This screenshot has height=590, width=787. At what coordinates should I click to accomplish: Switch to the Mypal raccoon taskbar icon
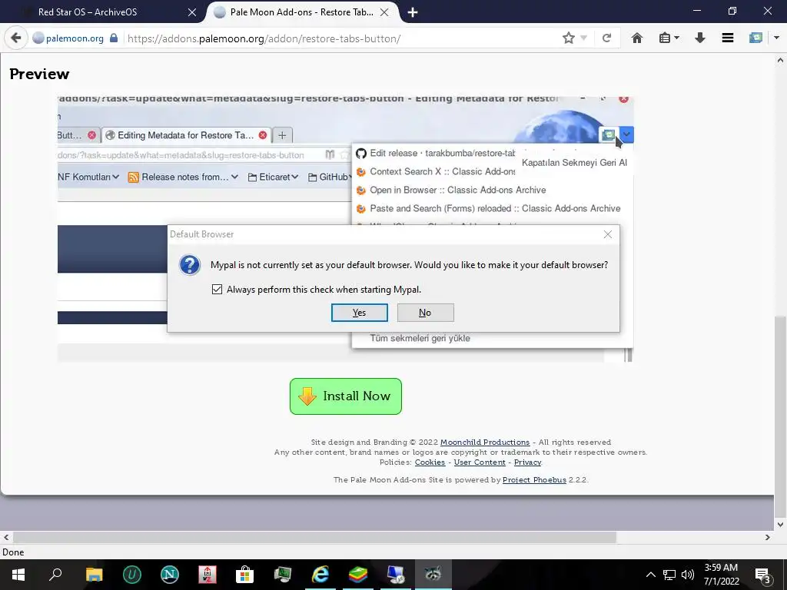coord(433,575)
